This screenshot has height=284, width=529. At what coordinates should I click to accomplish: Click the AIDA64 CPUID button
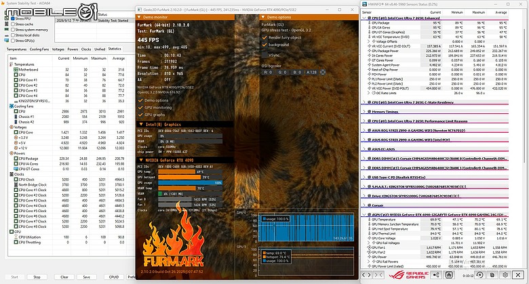[114, 277]
